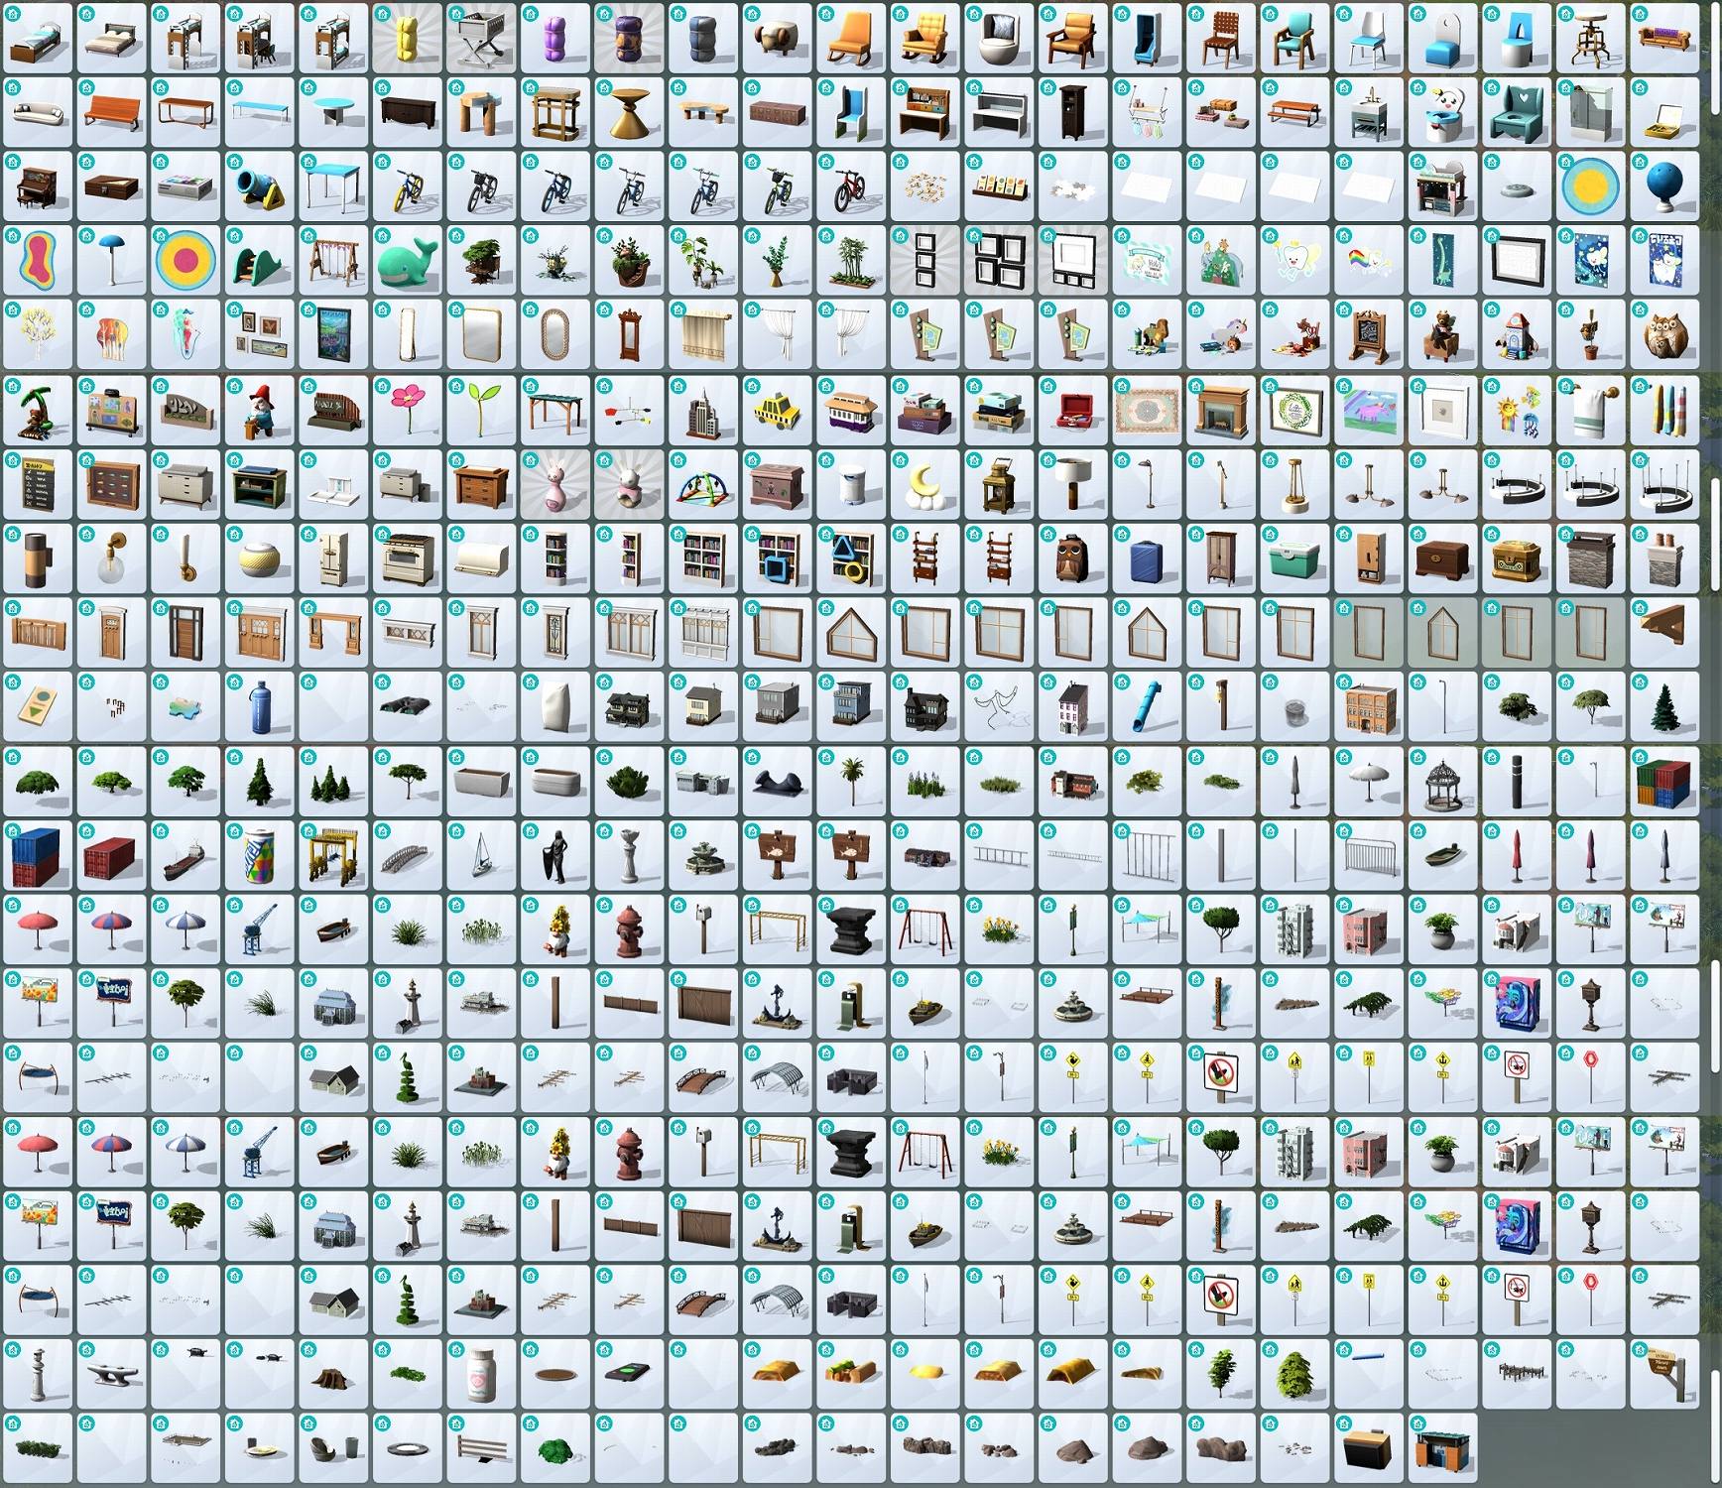Image resolution: width=1722 pixels, height=1488 pixels.
Task: Choose the blue water bottle object
Action: tap(261, 706)
